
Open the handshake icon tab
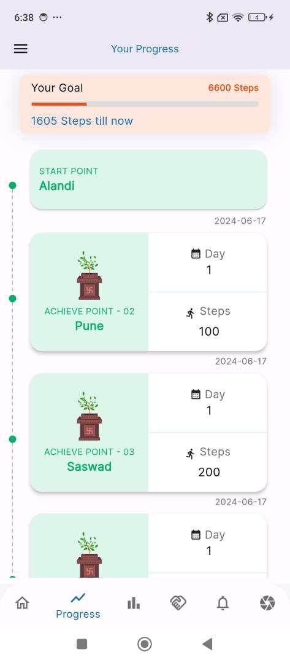coord(178,602)
